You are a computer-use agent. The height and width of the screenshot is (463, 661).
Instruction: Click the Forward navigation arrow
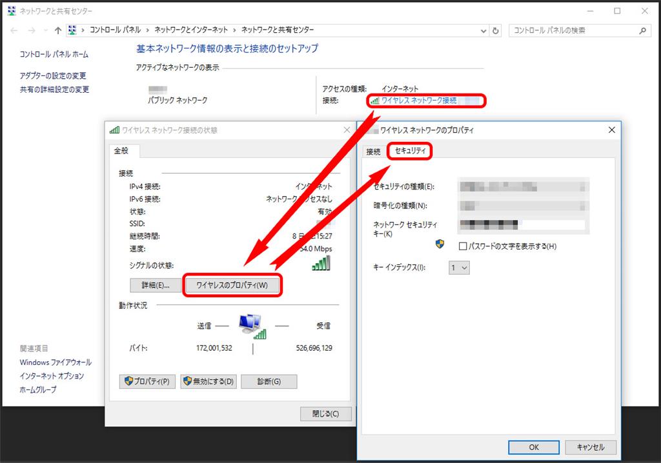[x=32, y=30]
